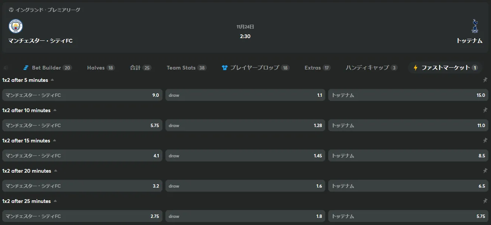The width and height of the screenshot is (491, 225).
Task: Pin the 1x2 after 20 minutes market
Action: coord(485,171)
